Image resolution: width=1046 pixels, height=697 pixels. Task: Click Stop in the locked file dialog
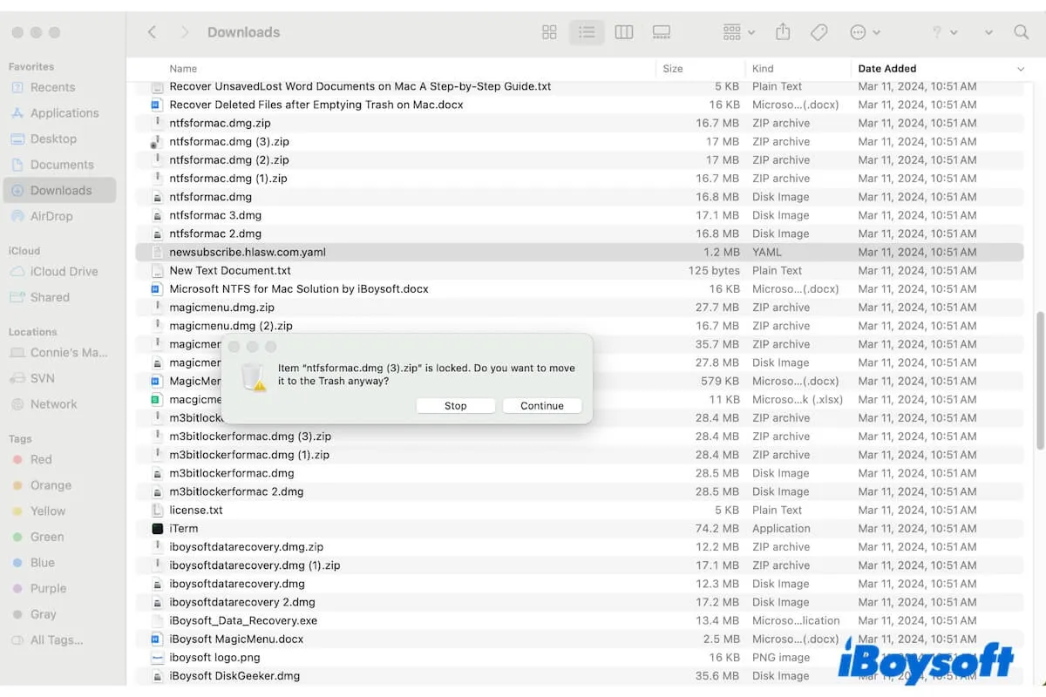[455, 405]
